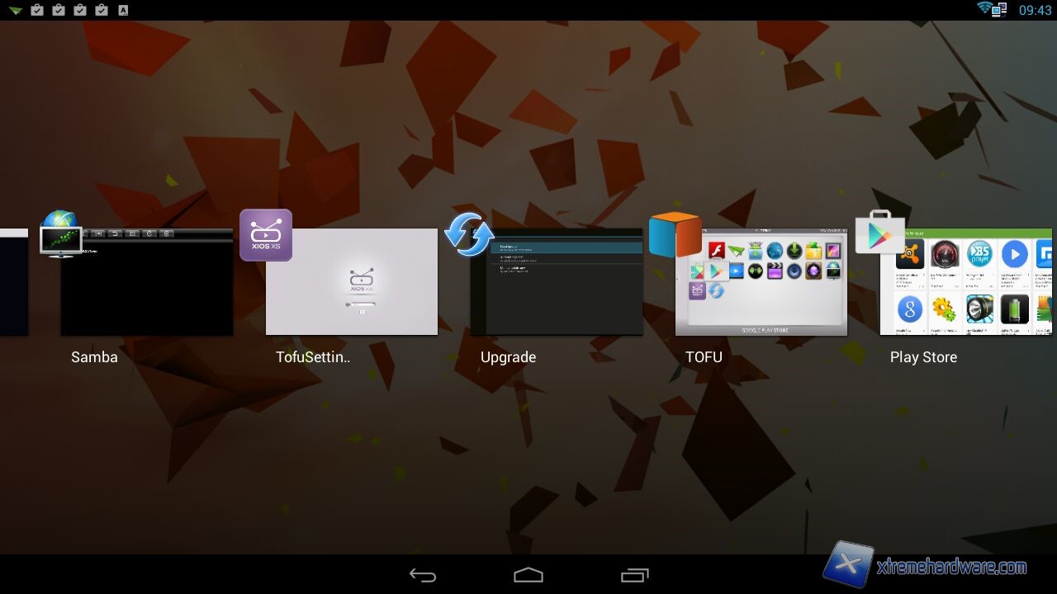Select the 'Samba' text label

tap(94, 357)
